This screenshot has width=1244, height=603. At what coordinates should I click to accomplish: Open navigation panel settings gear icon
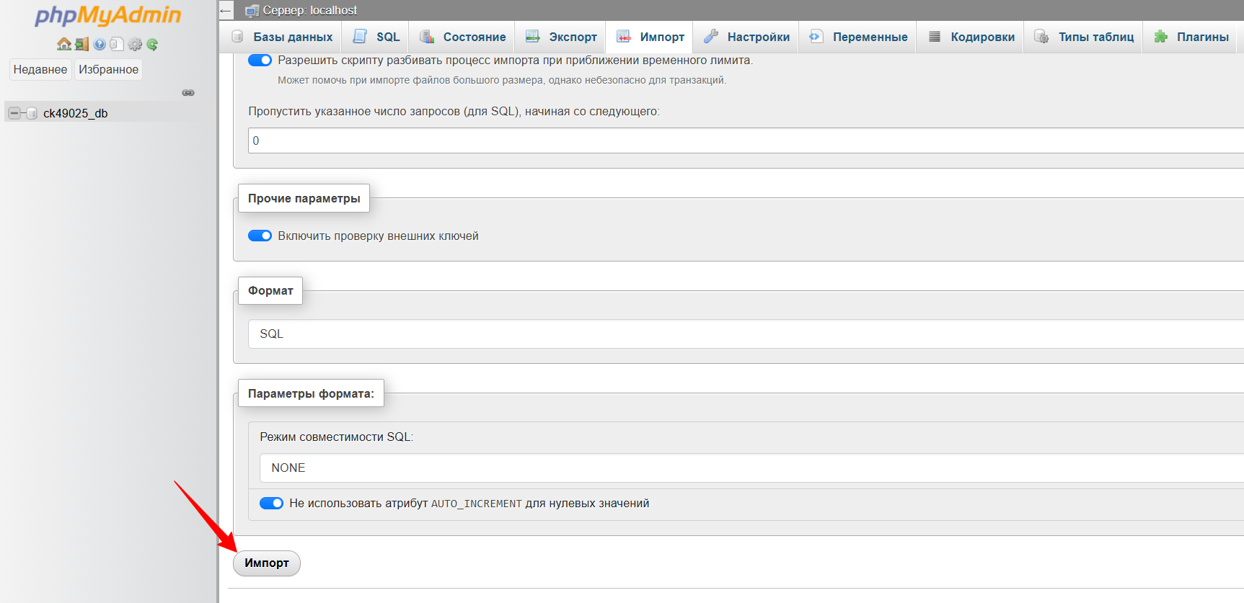(x=135, y=44)
